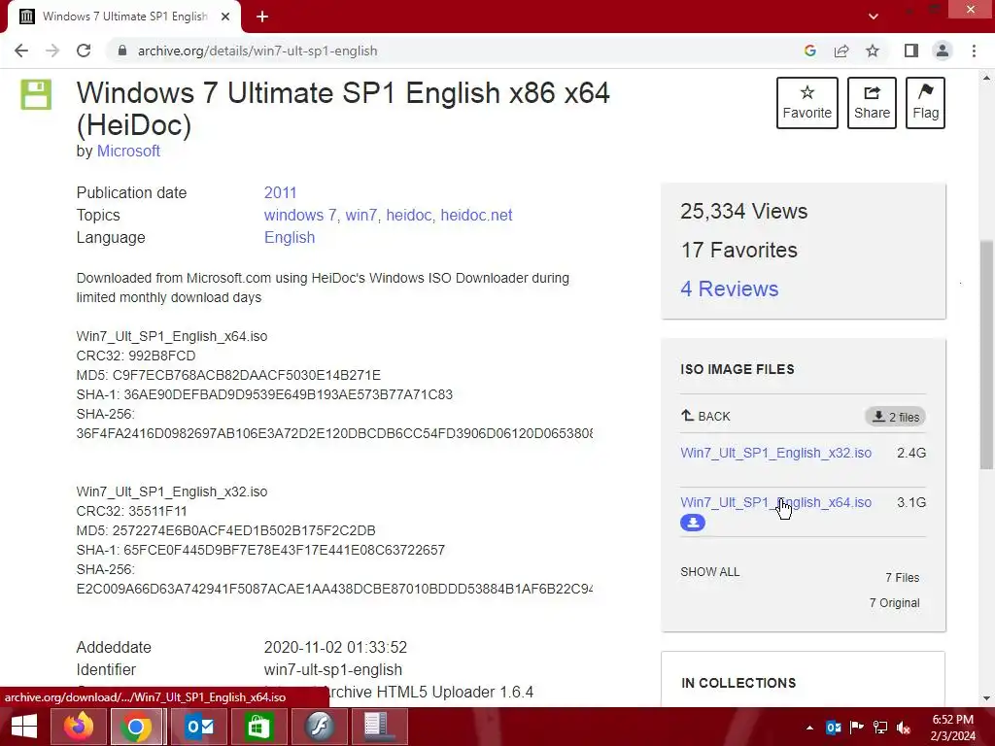Click the 7 Files link
The width and height of the screenshot is (995, 746).
pos(903,578)
